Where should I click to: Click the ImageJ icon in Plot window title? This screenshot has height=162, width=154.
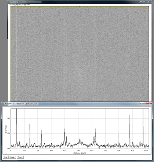tap(3, 104)
